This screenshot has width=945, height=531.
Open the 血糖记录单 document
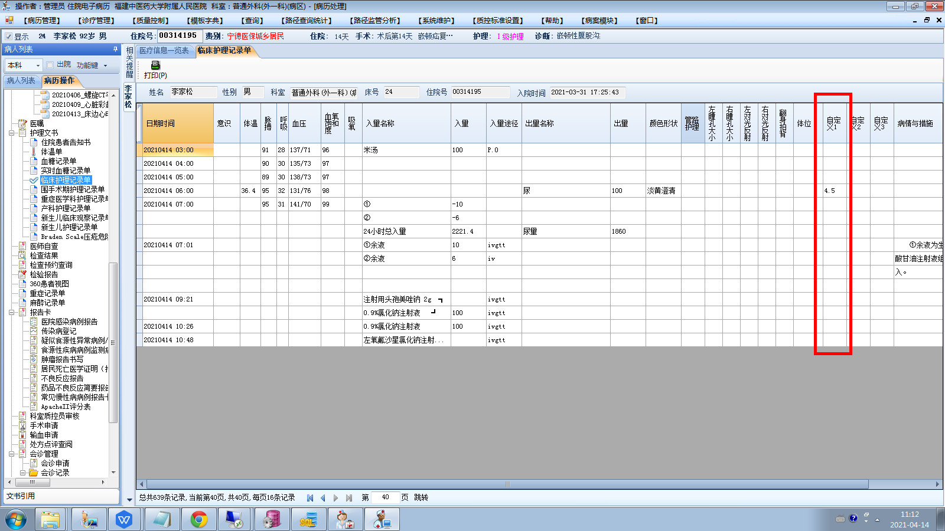58,161
